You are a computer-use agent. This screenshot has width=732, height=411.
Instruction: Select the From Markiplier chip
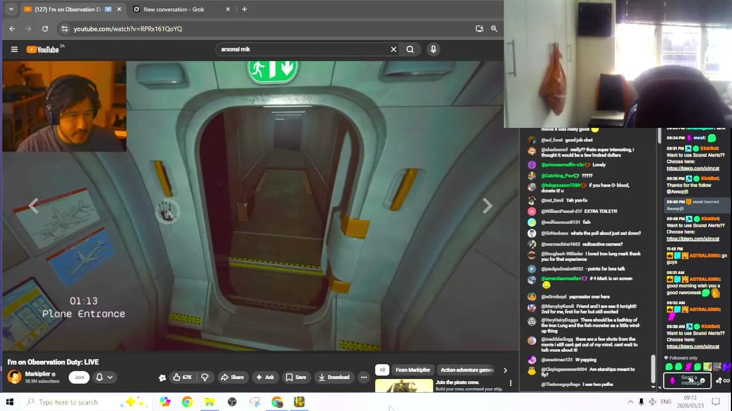coord(413,370)
